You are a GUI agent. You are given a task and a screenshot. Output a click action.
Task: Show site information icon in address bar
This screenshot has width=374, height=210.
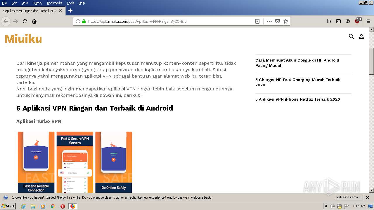[x=78, y=21]
